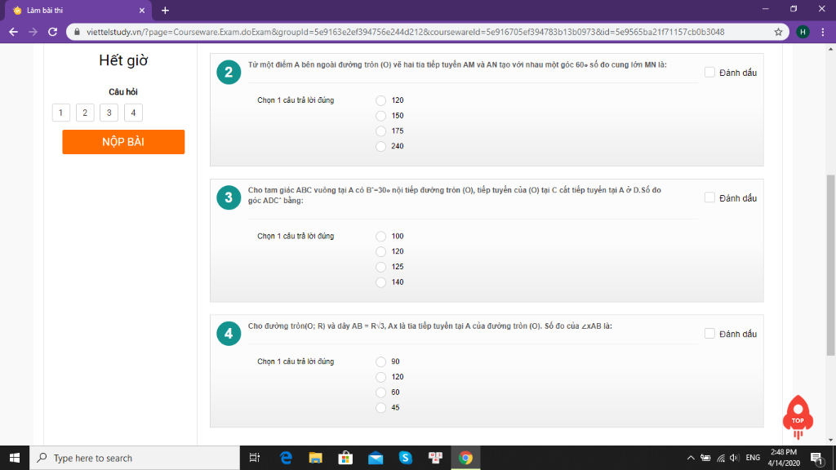Select answer 175 for question 2
The image size is (836, 470).
tap(380, 131)
